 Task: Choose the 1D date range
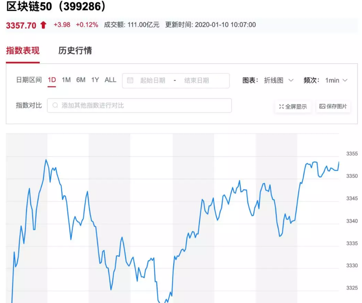(x=52, y=80)
